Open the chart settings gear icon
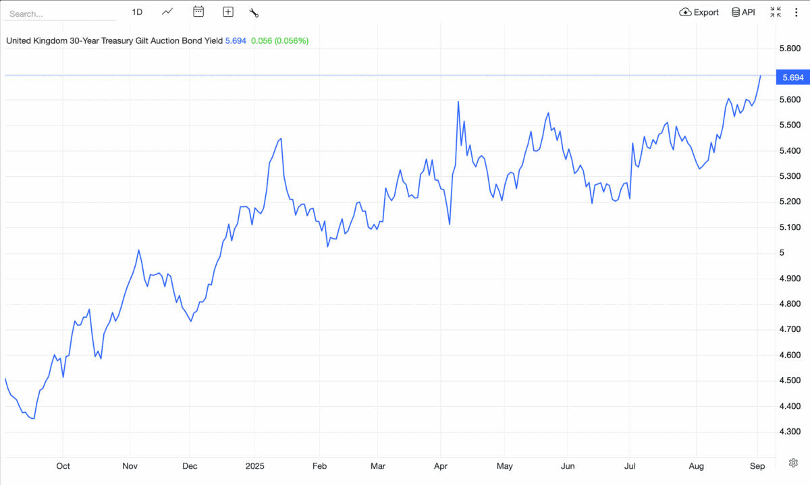Image resolution: width=810 pixels, height=485 pixels. click(x=794, y=463)
